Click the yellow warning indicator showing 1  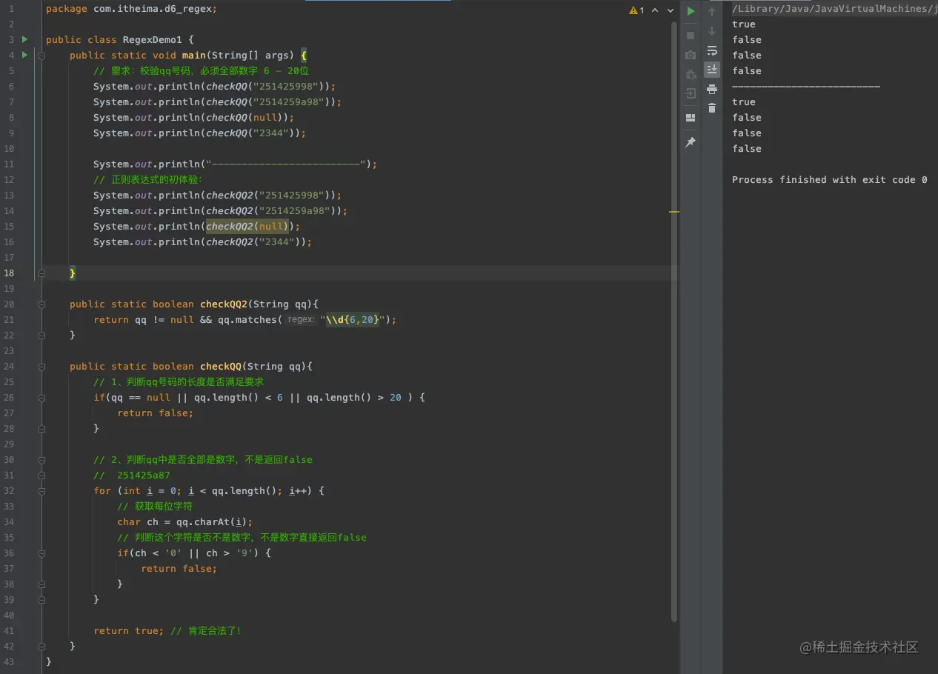(x=636, y=10)
